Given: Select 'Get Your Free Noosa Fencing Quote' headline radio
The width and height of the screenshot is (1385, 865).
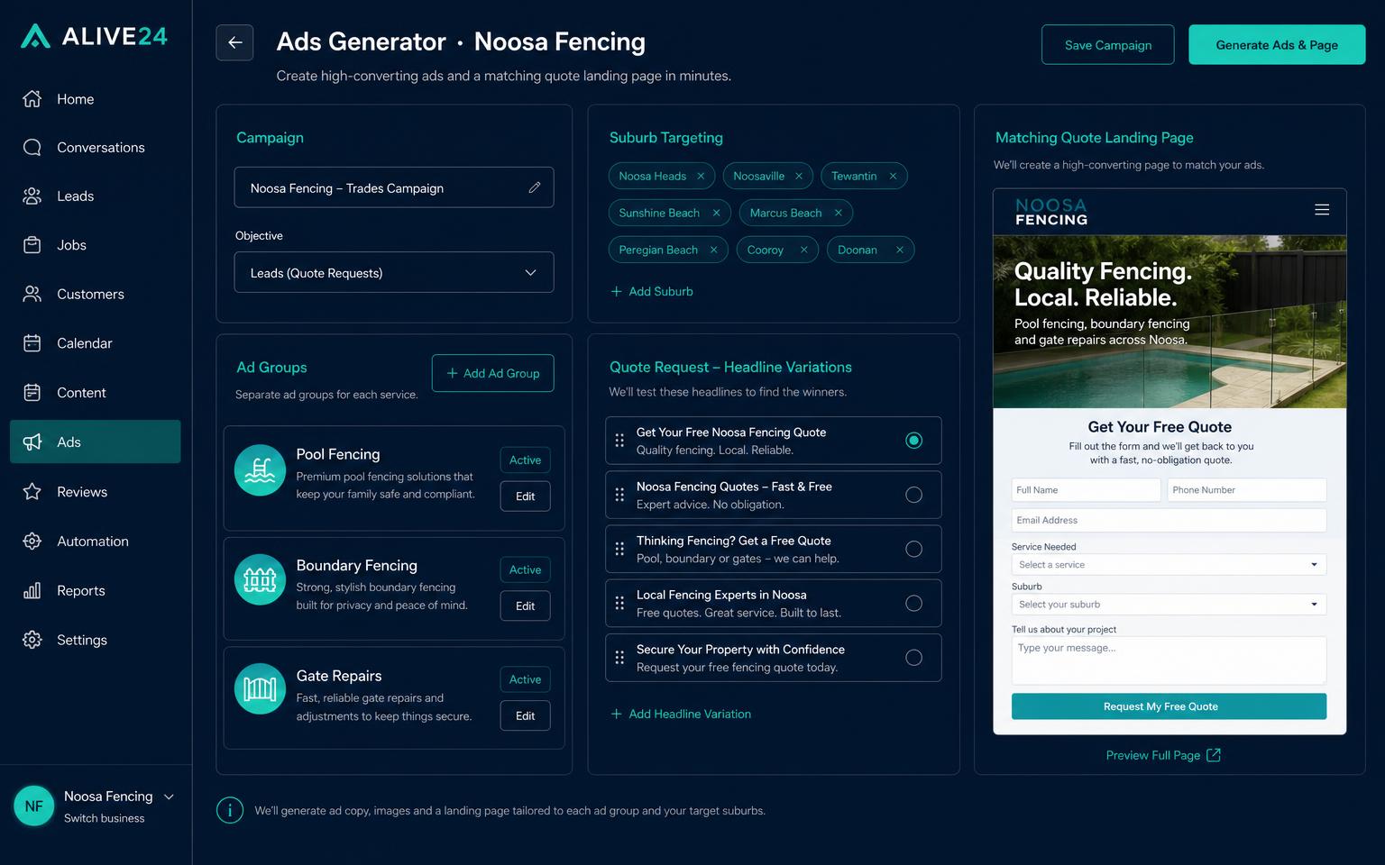Looking at the screenshot, I should point(913,441).
